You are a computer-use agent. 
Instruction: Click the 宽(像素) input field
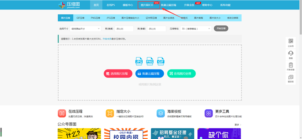124,29
